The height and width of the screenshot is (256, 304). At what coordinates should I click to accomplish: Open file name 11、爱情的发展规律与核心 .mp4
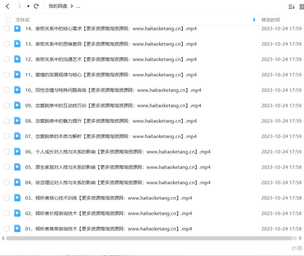pos(111,75)
